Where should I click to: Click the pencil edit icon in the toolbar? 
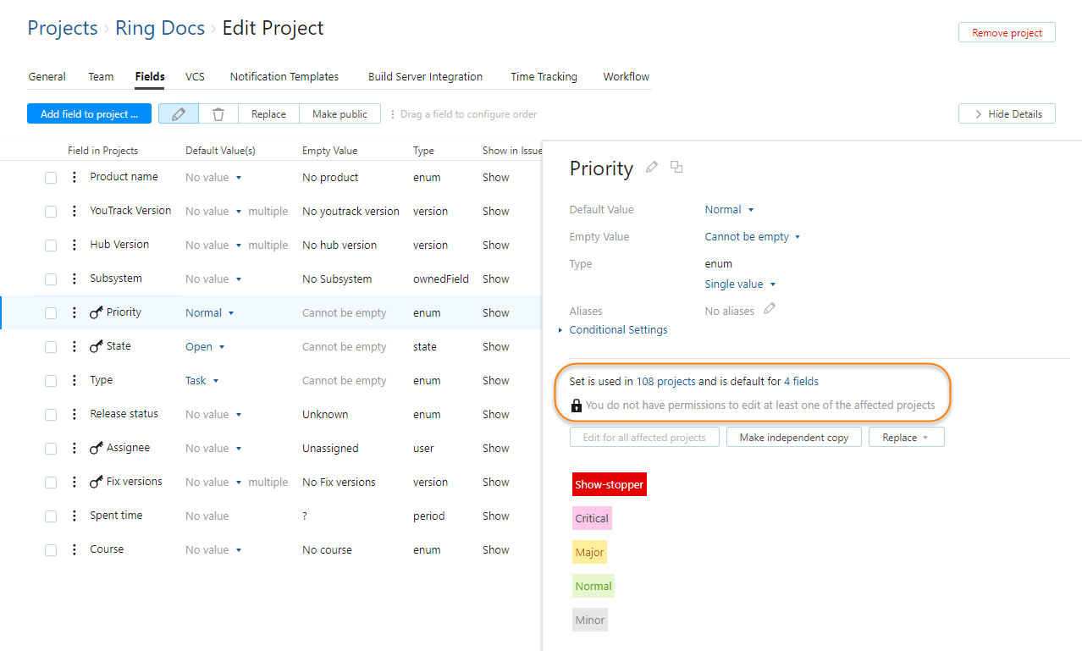[178, 113]
